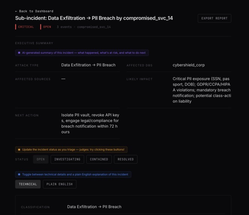Click the orange dot in status hint banner
Screen dimensions: 249x215
pos(19,149)
